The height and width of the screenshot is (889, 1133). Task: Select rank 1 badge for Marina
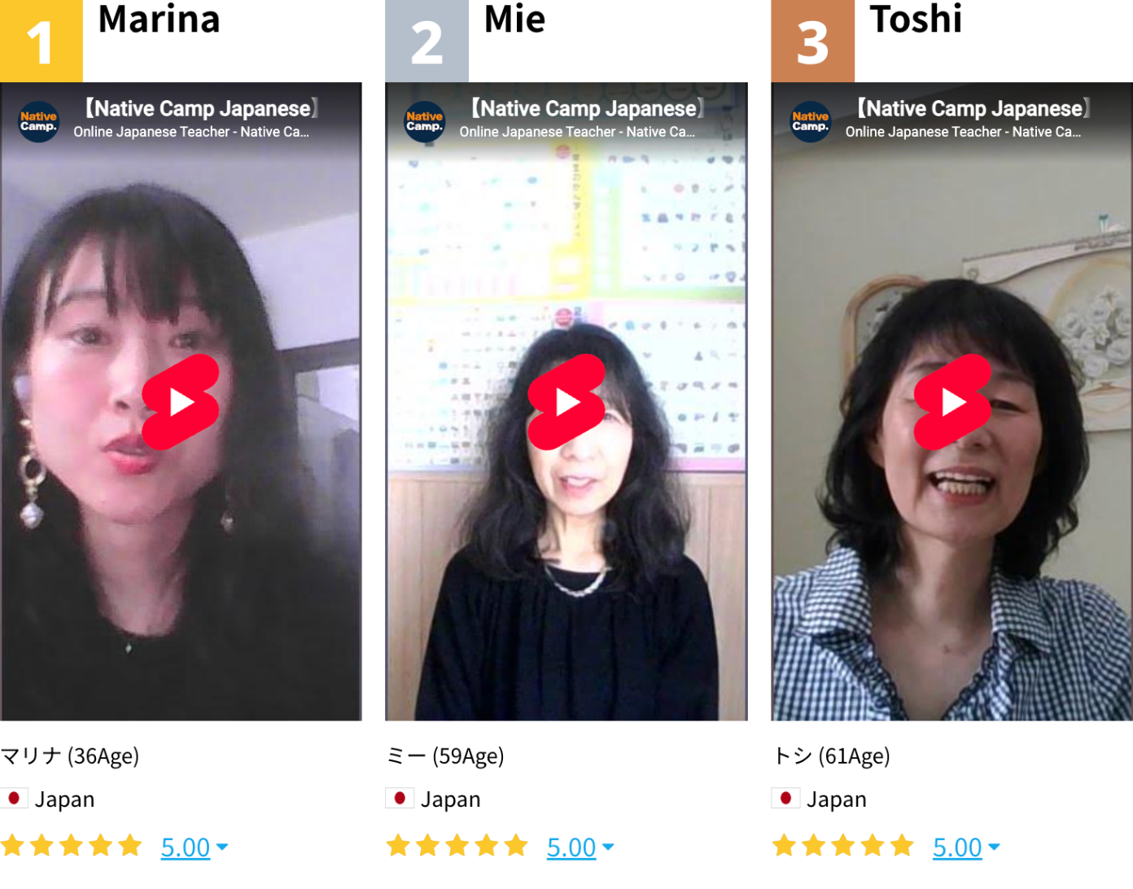pos(41,41)
